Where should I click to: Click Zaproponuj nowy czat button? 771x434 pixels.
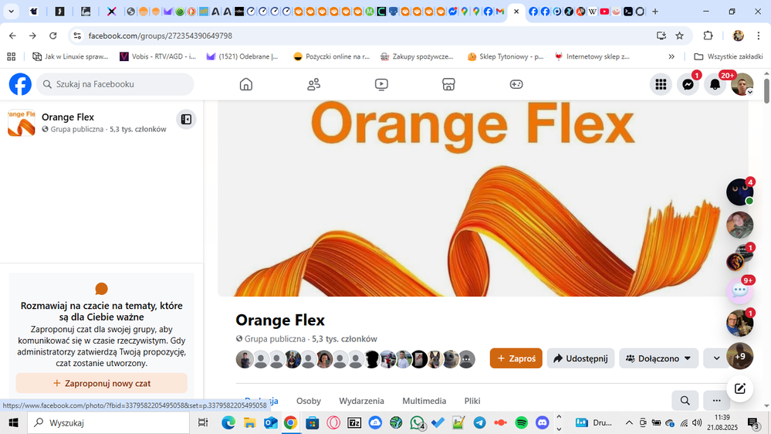click(x=101, y=383)
